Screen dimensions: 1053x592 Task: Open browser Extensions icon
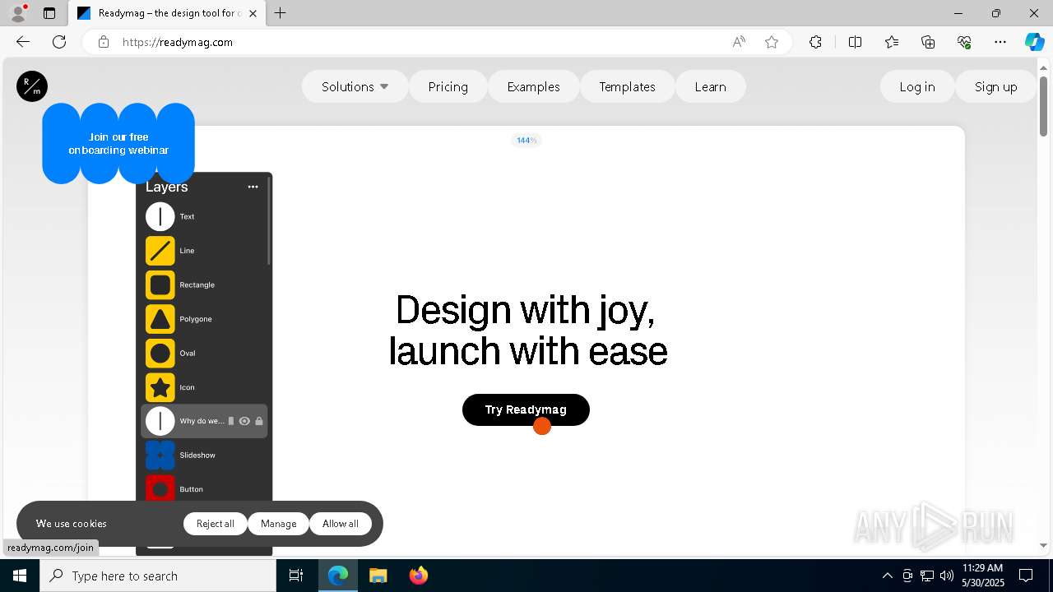pyautogui.click(x=815, y=42)
